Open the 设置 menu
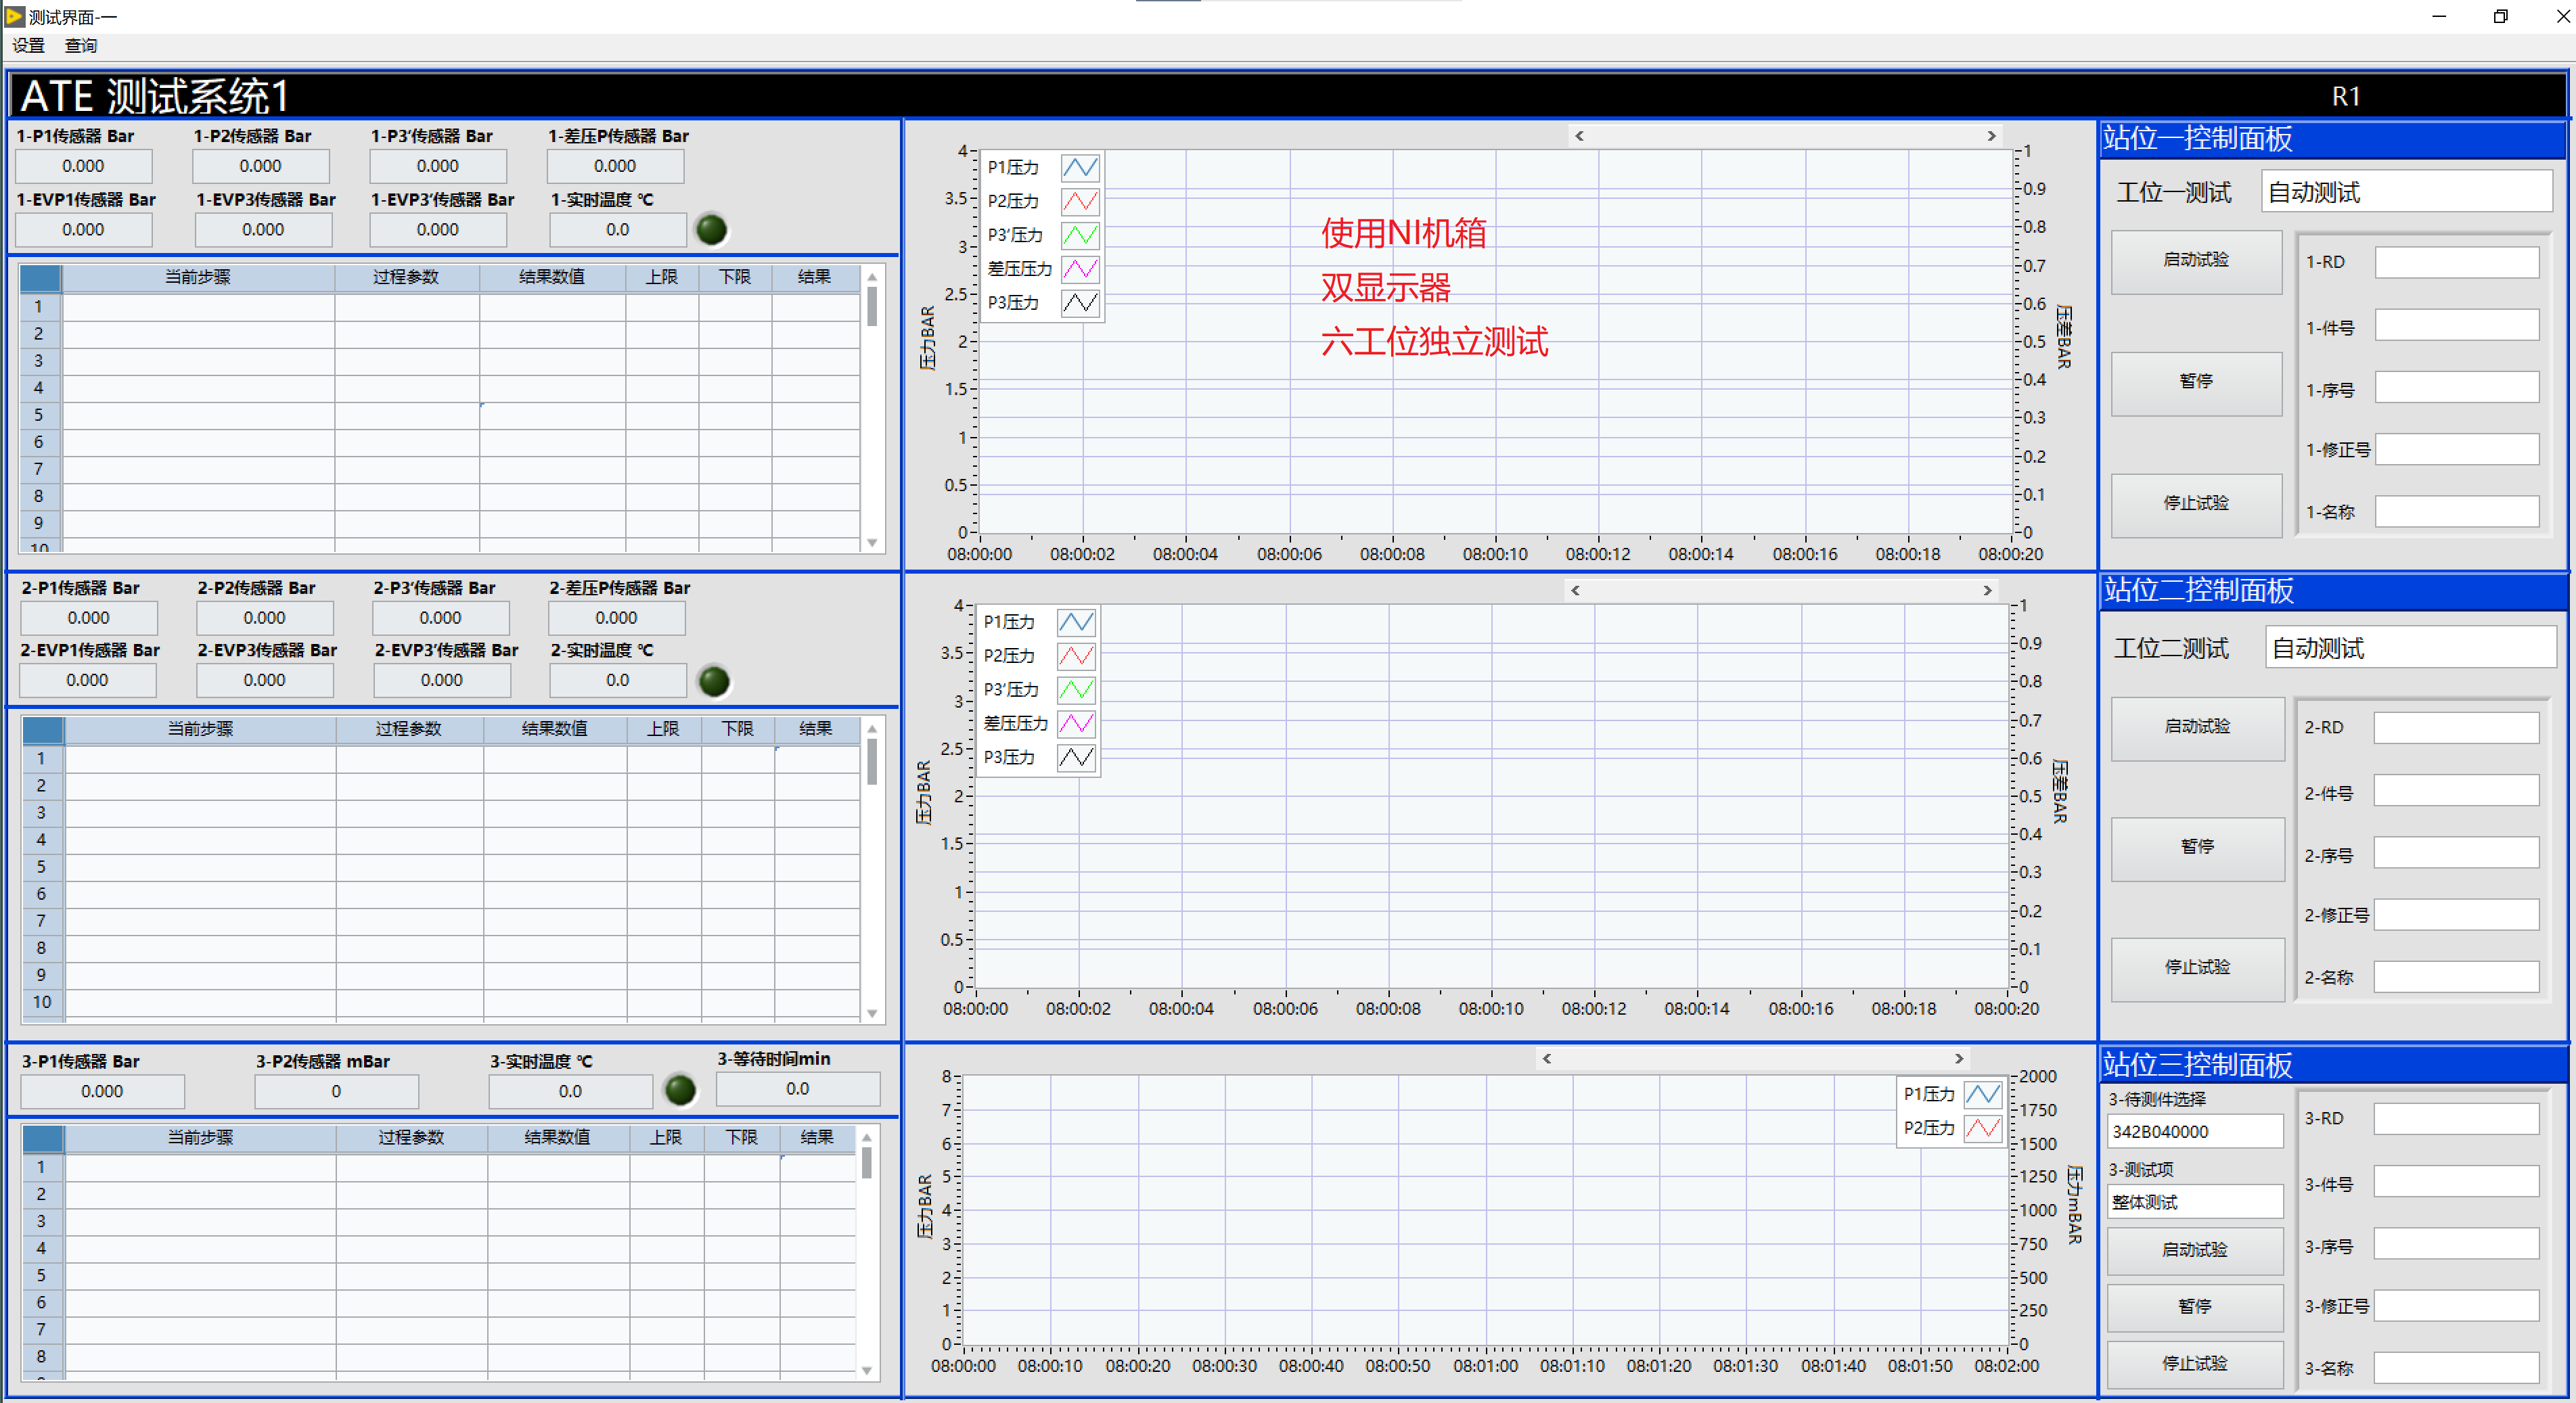The height and width of the screenshot is (1403, 2576). [x=28, y=45]
